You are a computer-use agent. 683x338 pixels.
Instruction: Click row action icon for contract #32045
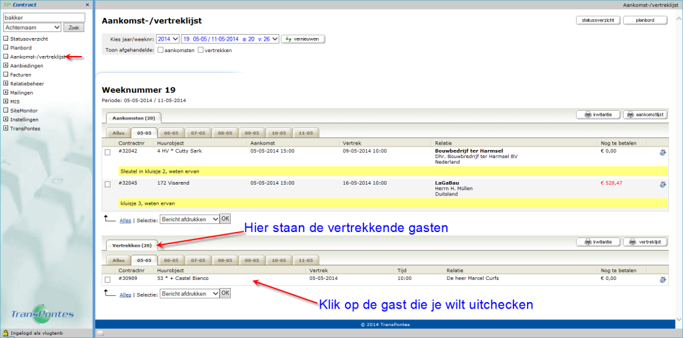662,184
